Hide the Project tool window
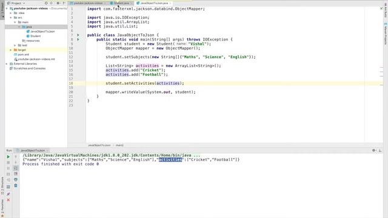 point(64,3)
